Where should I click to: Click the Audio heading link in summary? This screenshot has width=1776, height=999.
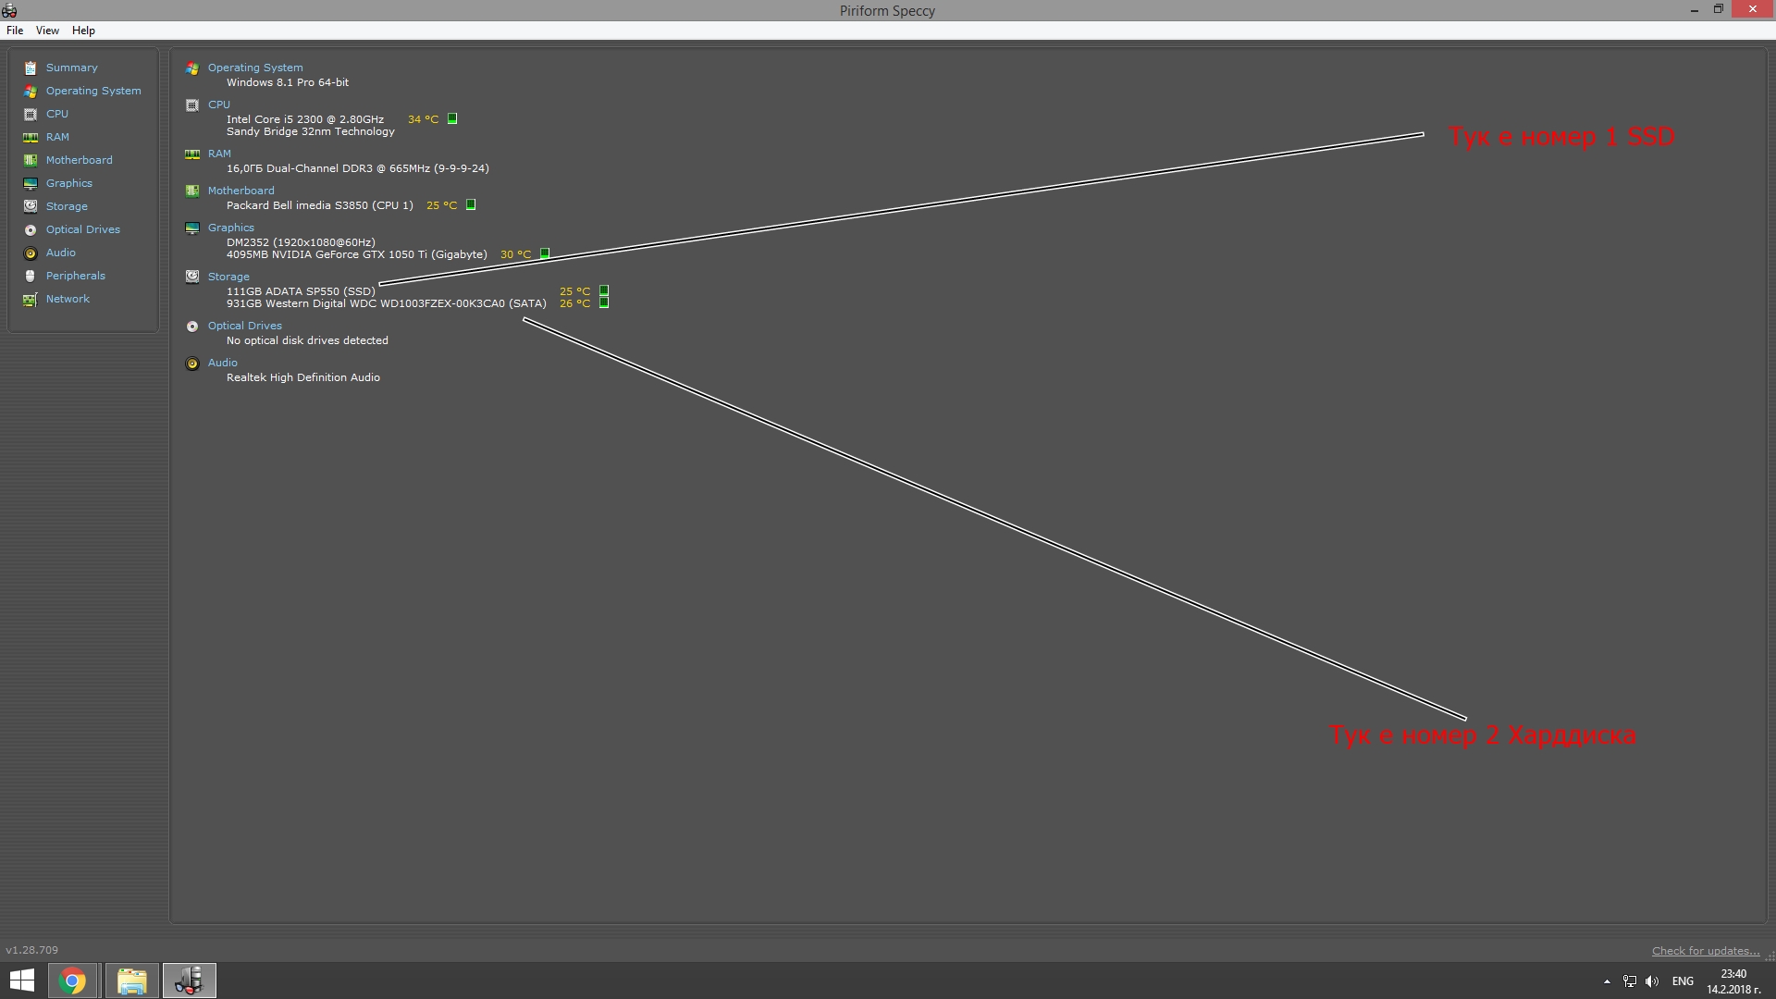click(x=223, y=363)
